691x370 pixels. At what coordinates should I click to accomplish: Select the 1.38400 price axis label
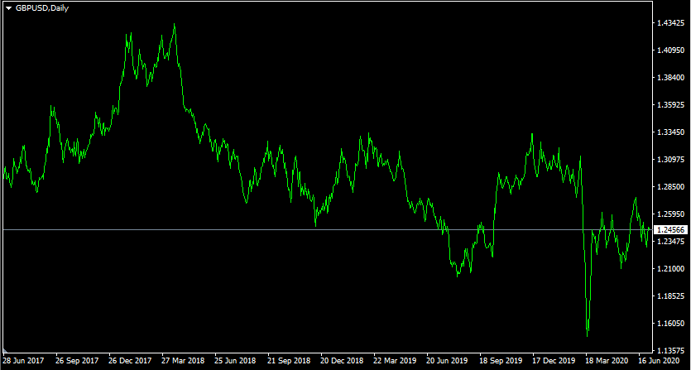[671, 78]
